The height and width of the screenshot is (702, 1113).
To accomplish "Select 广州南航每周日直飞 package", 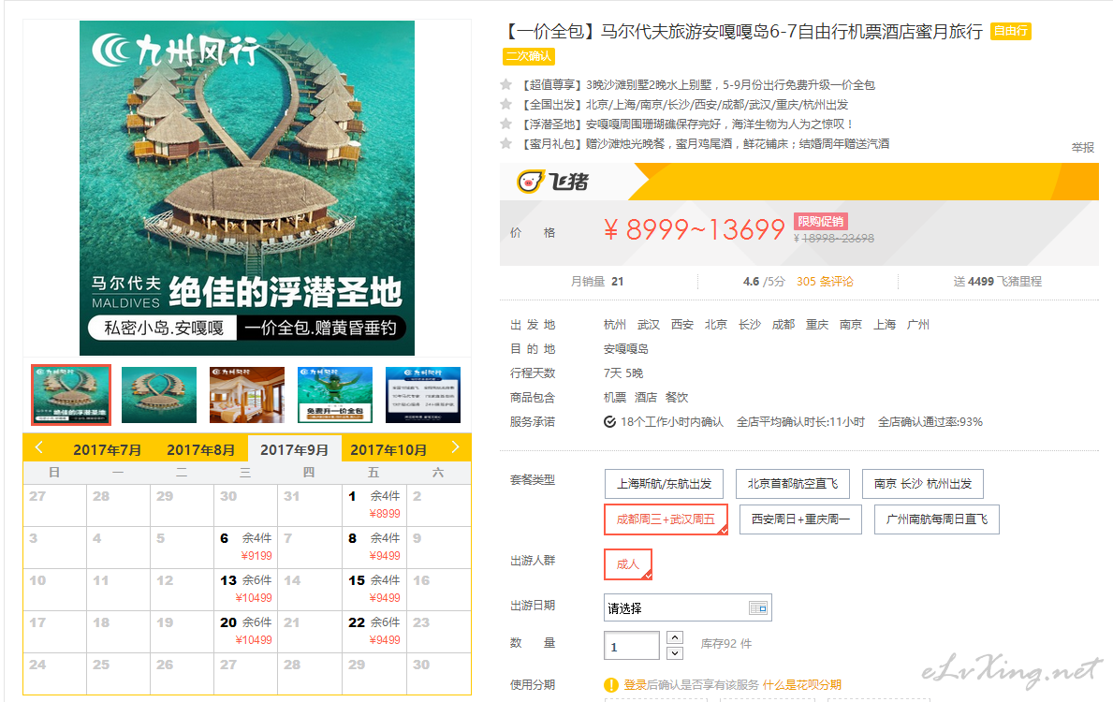I will (x=936, y=519).
